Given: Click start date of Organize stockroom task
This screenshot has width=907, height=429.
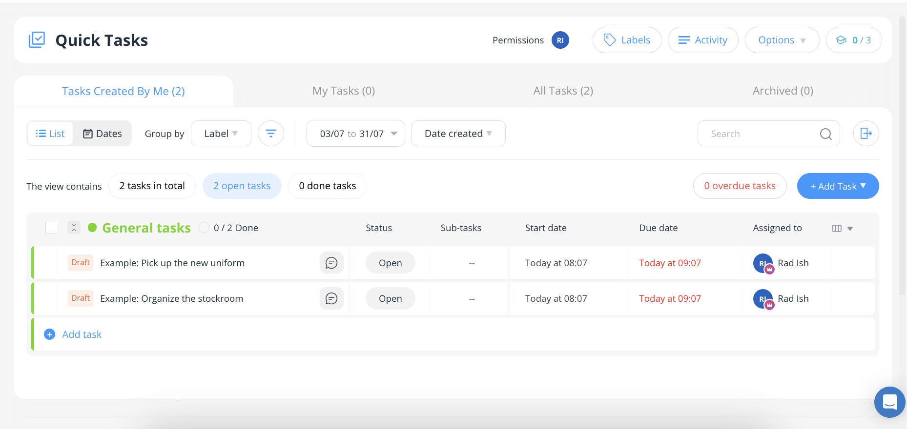Looking at the screenshot, I should [556, 299].
